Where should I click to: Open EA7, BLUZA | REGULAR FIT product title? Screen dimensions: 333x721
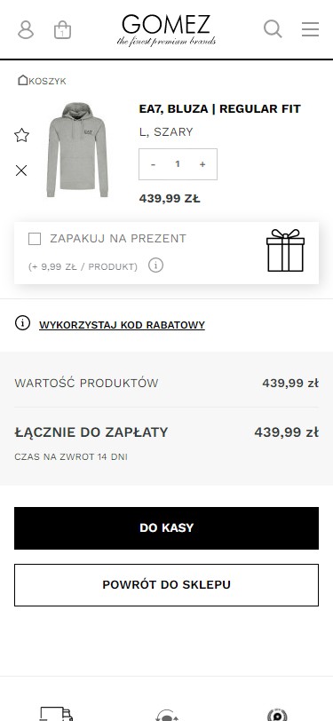click(x=220, y=109)
